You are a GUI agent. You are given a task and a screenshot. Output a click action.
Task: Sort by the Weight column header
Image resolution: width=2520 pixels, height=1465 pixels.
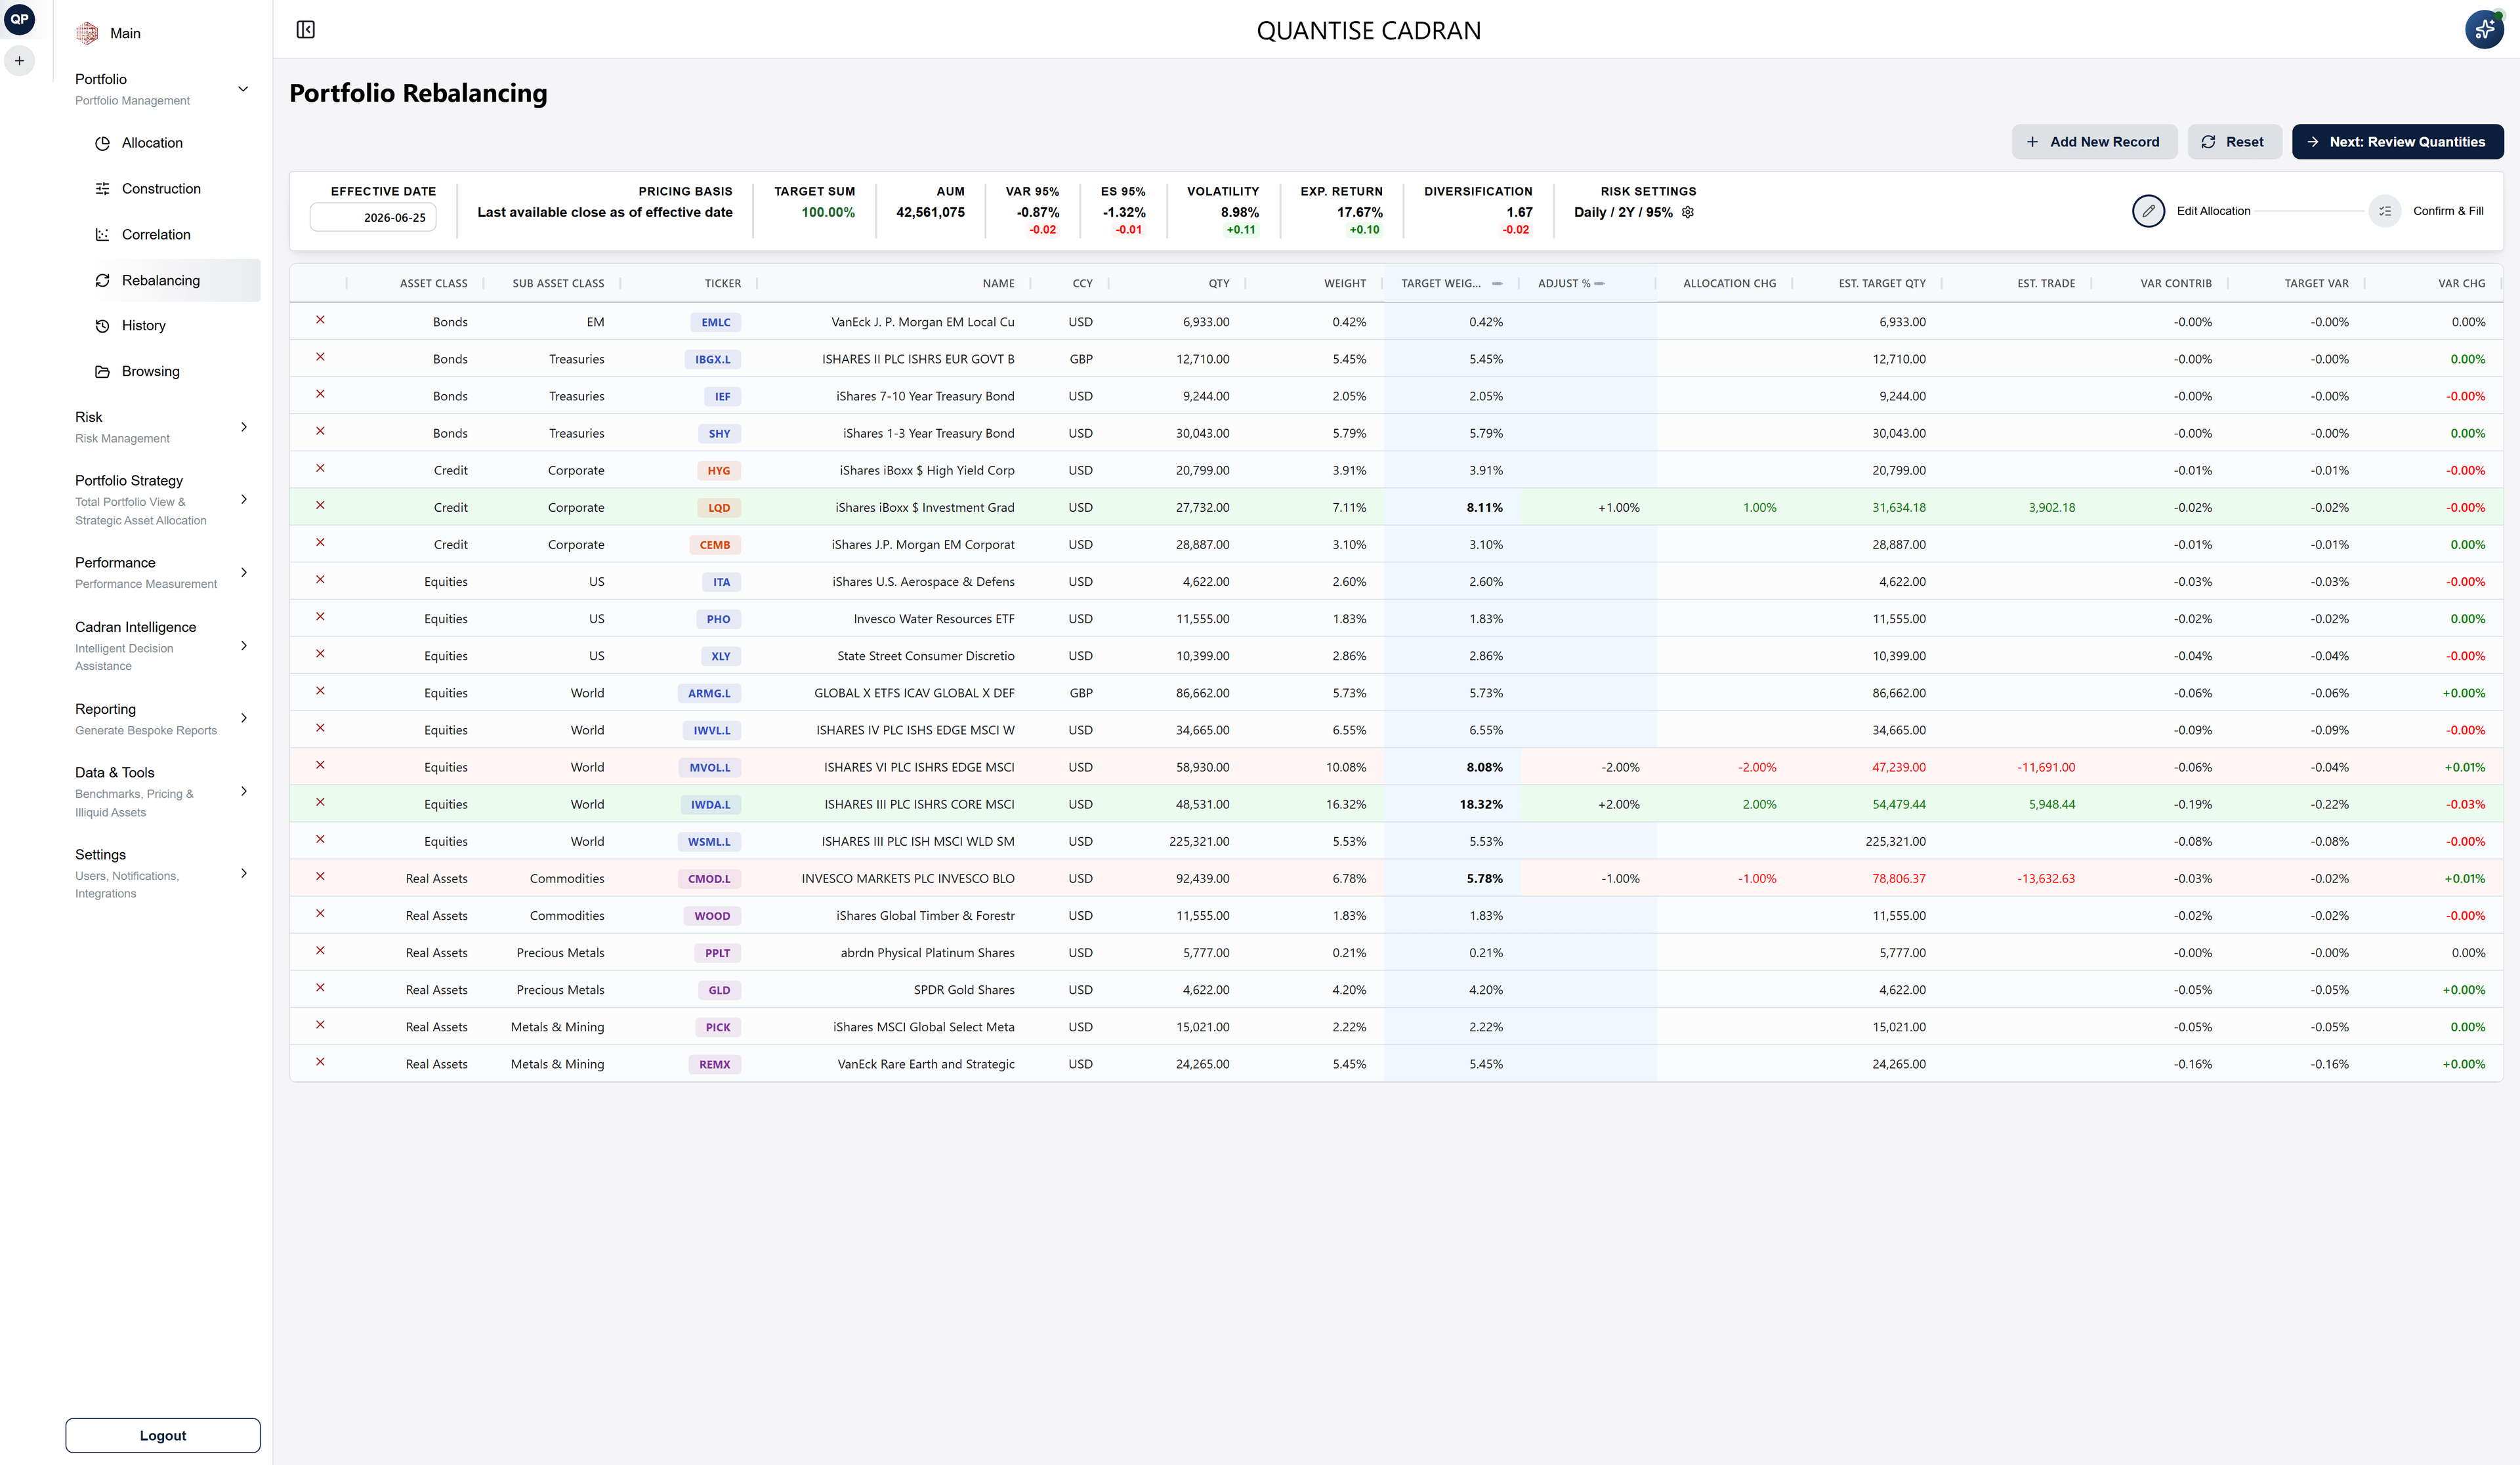(x=1344, y=284)
